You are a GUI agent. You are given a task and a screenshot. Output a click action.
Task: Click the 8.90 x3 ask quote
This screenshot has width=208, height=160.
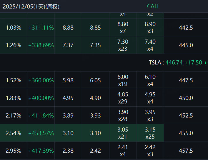[x=150, y=28]
